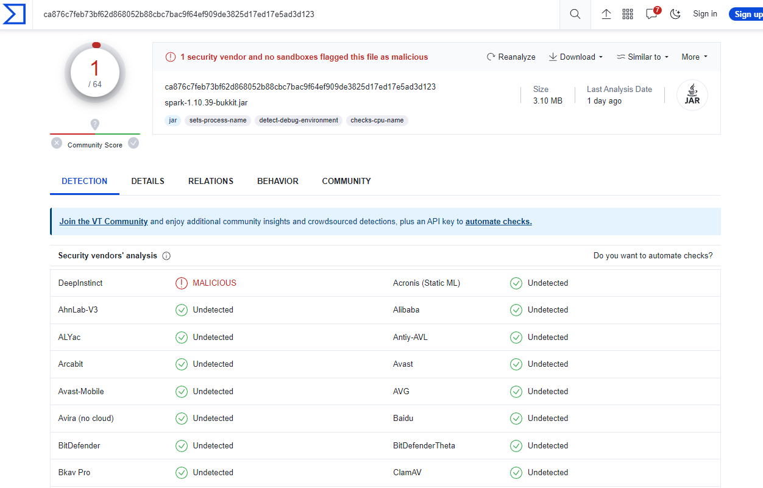Click the info icon beside Security vendors' analysis

coord(166,256)
